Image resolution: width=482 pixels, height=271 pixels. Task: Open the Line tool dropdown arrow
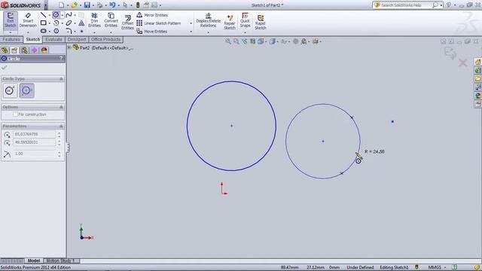49,15
